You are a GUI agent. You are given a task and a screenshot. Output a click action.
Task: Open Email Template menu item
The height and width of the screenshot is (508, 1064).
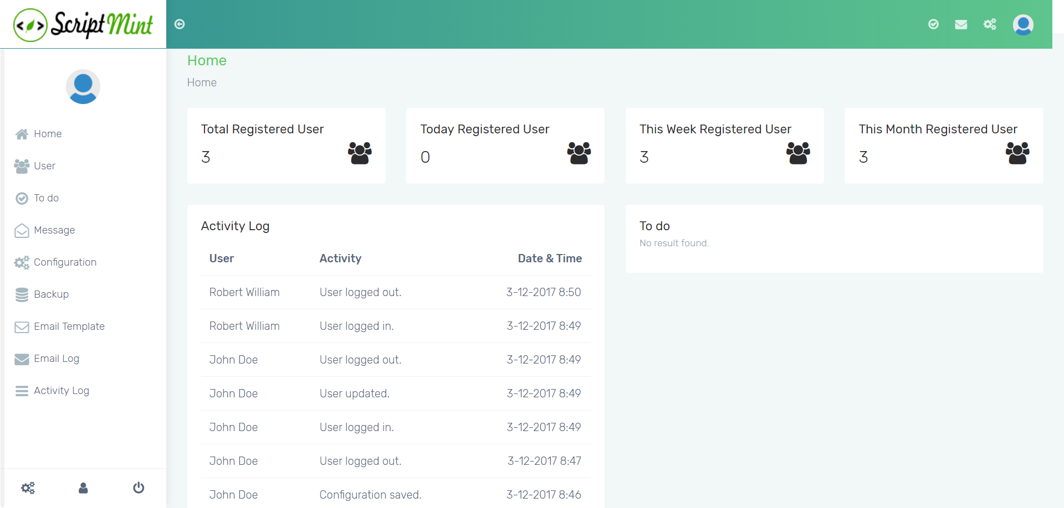69,326
